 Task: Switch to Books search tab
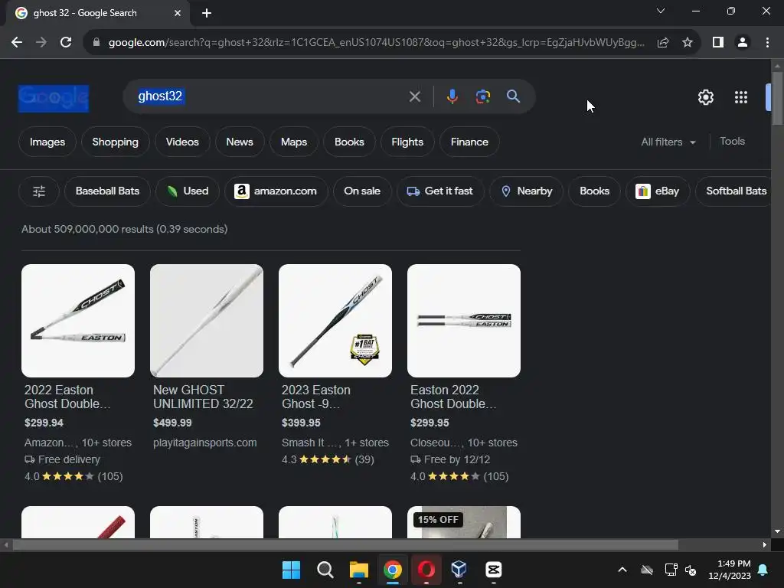point(349,142)
